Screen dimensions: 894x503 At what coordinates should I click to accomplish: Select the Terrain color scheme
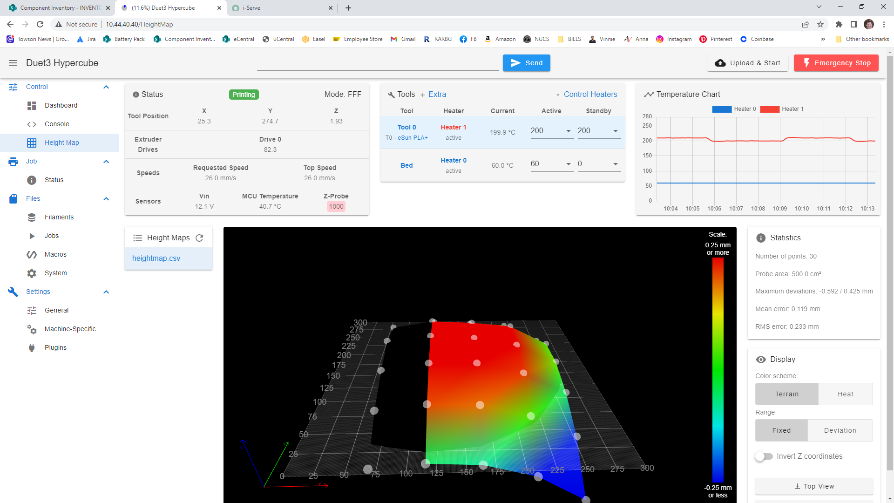786,394
